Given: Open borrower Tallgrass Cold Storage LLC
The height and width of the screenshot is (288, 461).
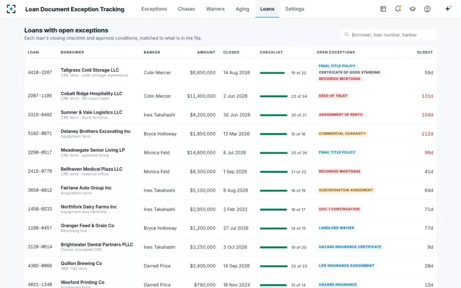Looking at the screenshot, I should (x=90, y=70).
